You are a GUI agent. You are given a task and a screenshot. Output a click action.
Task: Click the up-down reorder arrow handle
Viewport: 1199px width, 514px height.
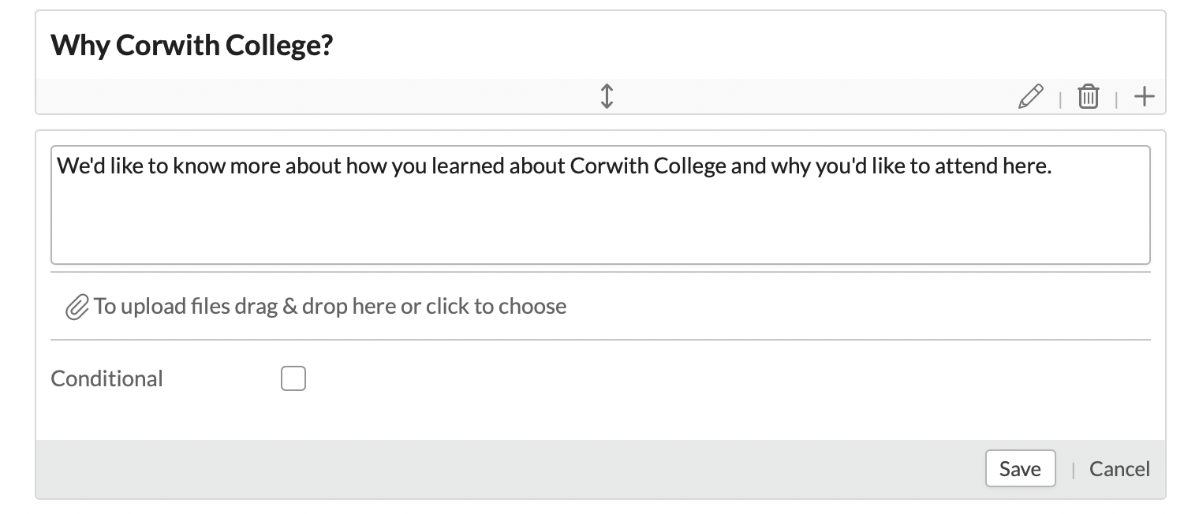coord(607,96)
